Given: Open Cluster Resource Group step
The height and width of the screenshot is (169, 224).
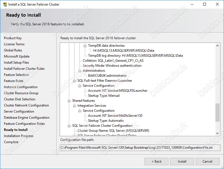Looking at the screenshot, I should point(21,93).
